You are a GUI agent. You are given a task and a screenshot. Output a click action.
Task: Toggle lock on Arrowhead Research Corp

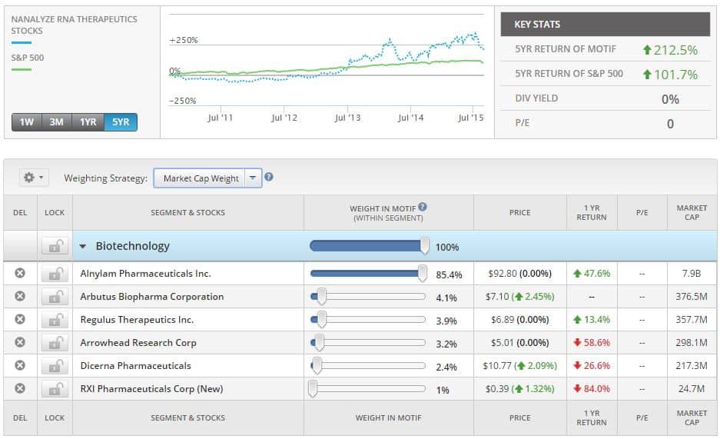54,343
